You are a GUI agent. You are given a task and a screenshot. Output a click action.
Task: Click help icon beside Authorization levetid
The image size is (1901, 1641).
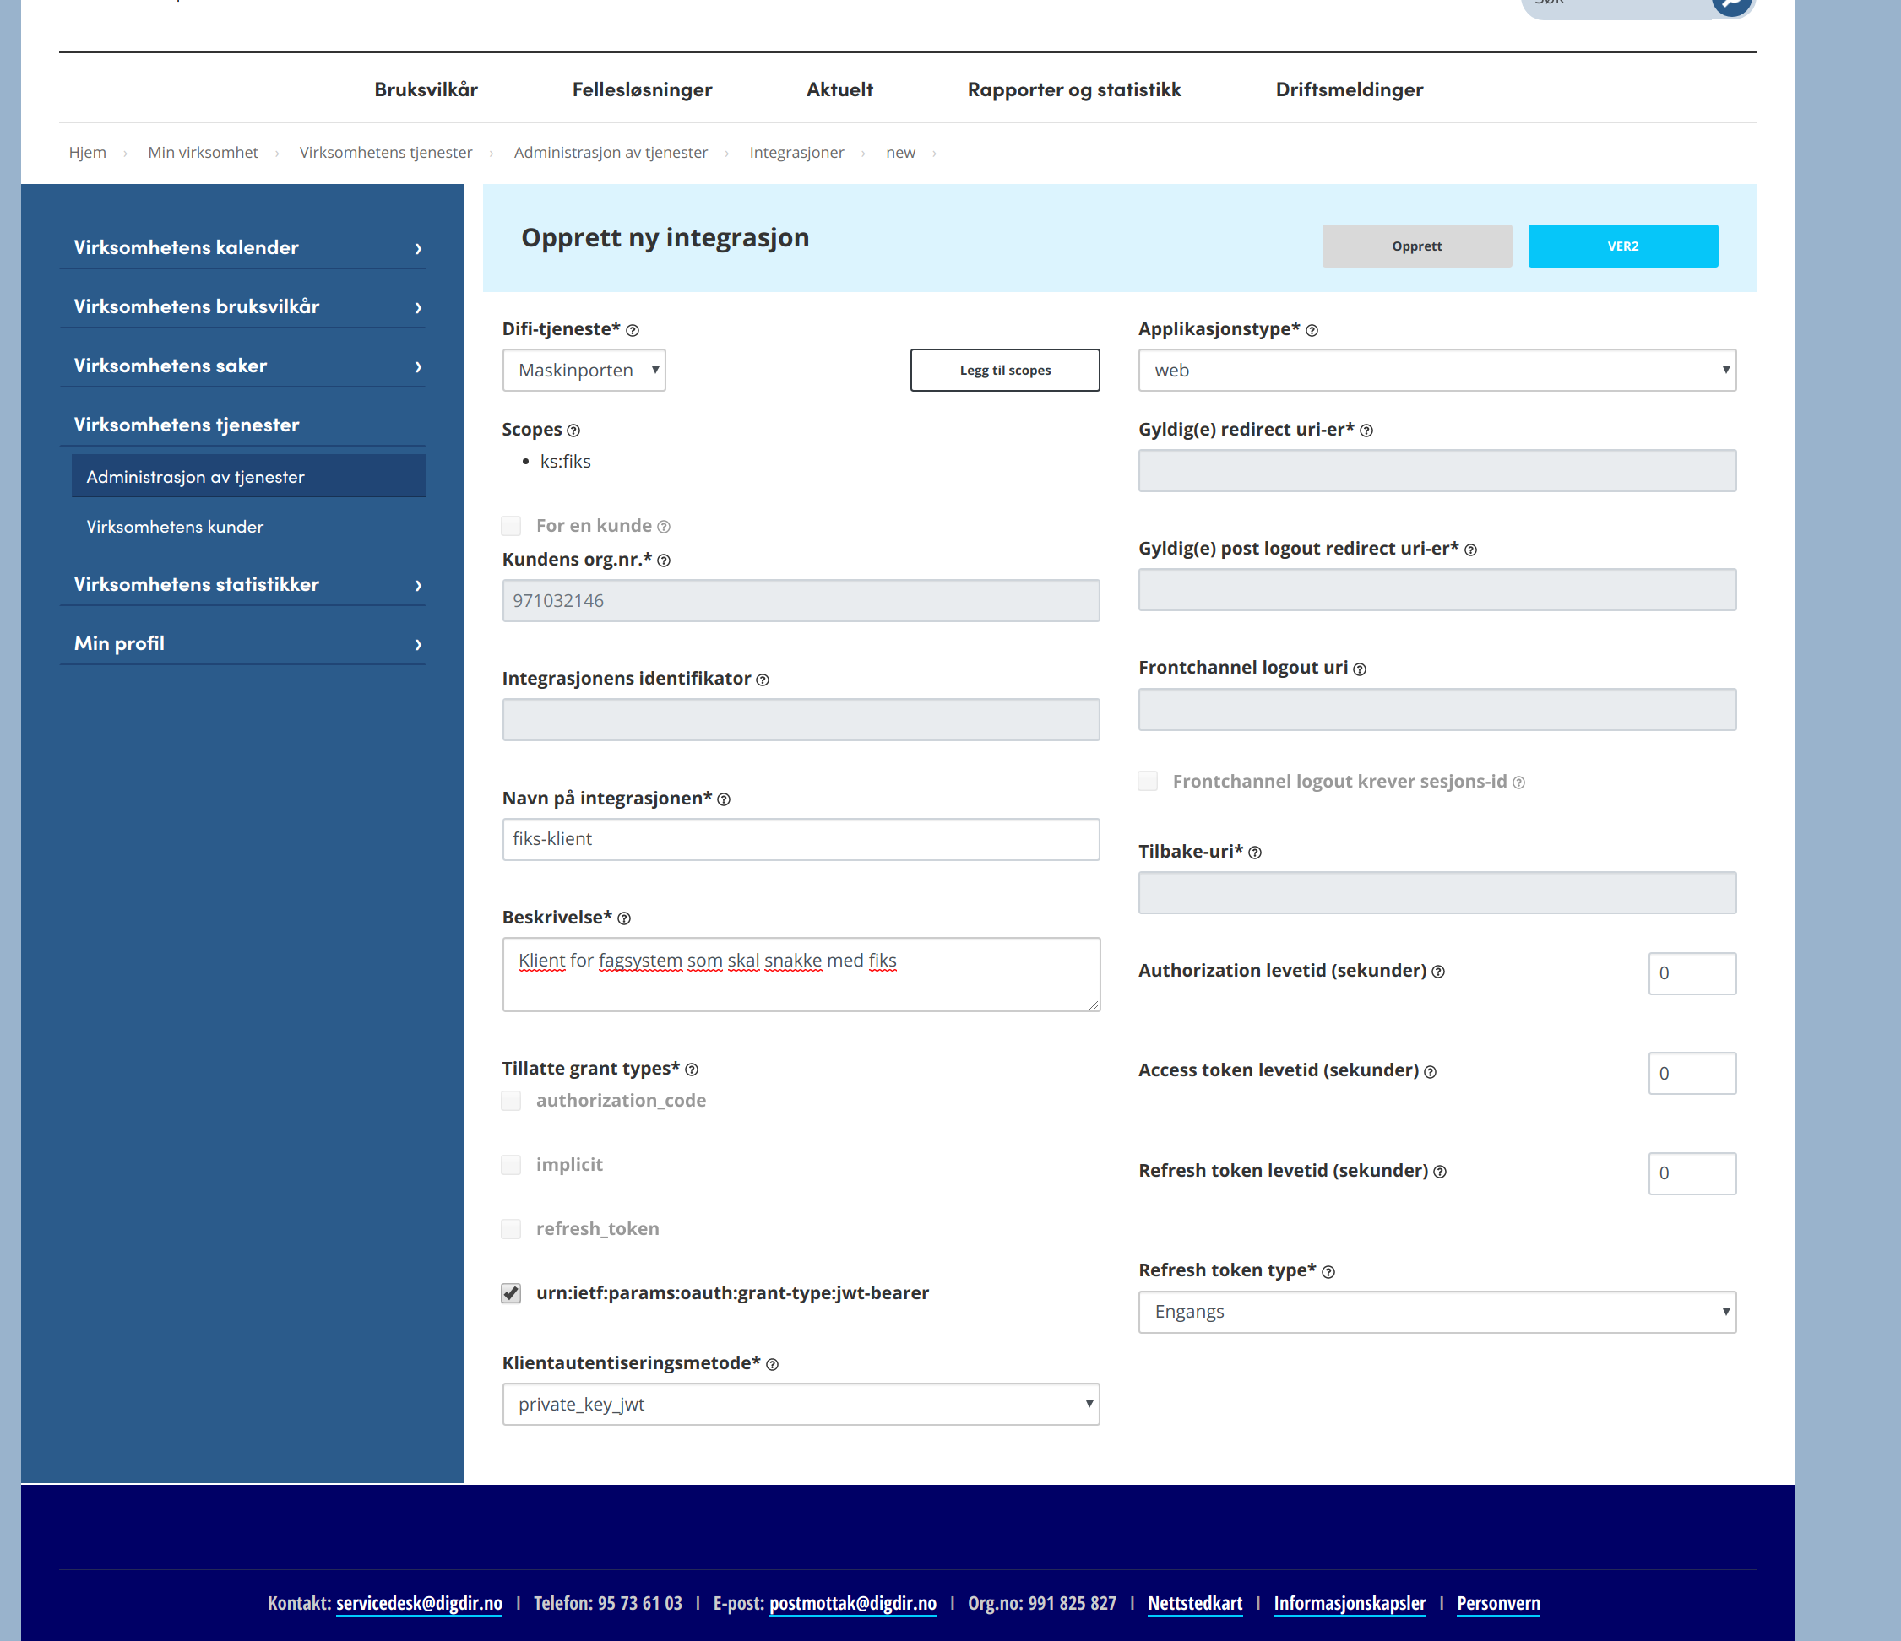point(1438,972)
